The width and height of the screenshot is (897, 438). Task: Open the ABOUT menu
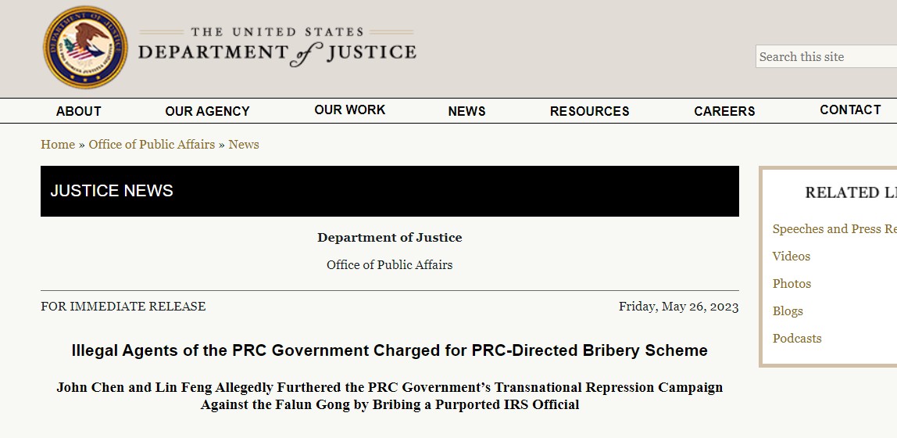pos(78,111)
